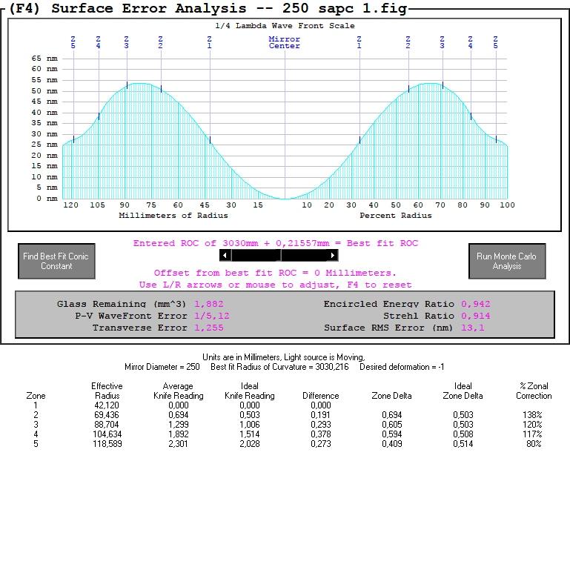Select the Mirror Center marker label

(x=285, y=42)
